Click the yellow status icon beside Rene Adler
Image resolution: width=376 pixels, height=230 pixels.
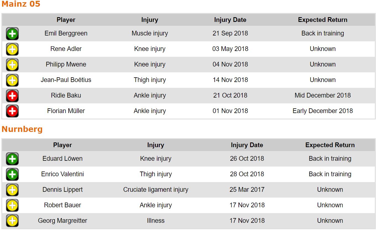[x=12, y=49]
